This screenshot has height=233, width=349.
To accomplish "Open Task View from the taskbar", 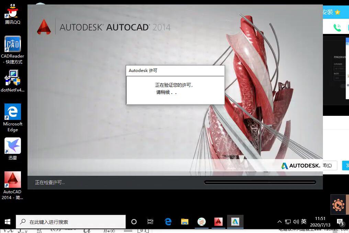I will coord(150,222).
